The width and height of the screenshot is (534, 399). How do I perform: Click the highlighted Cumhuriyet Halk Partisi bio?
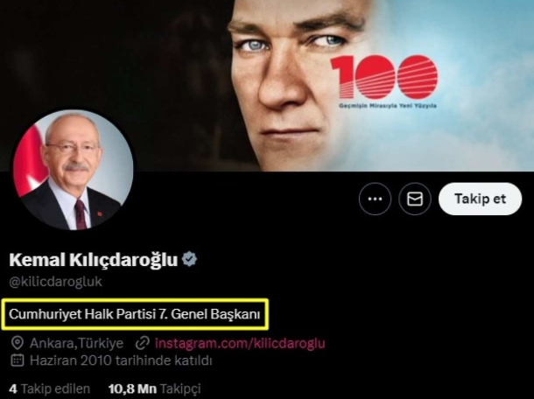click(x=135, y=314)
